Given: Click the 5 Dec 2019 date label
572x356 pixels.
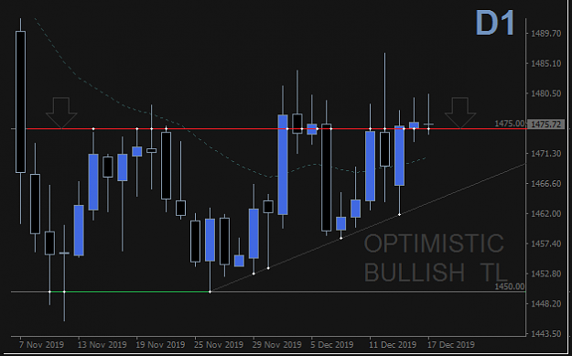Looking at the screenshot, I should [332, 345].
